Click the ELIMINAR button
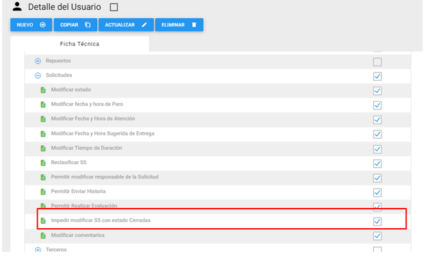The width and height of the screenshot is (424, 263). (x=179, y=25)
